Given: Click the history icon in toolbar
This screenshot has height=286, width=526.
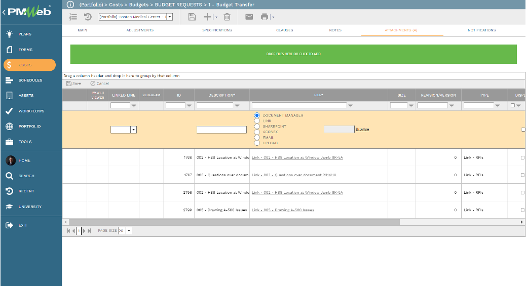Looking at the screenshot, I should 88,17.
